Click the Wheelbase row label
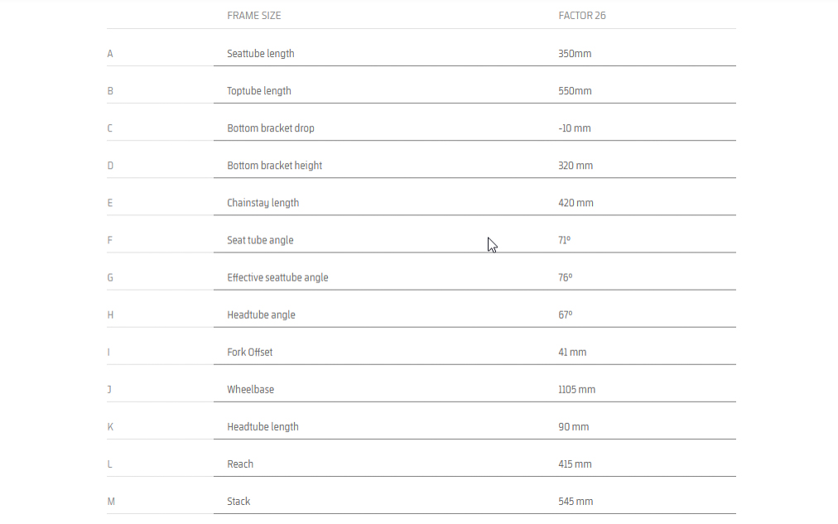This screenshot has height=524, width=838. [x=250, y=389]
